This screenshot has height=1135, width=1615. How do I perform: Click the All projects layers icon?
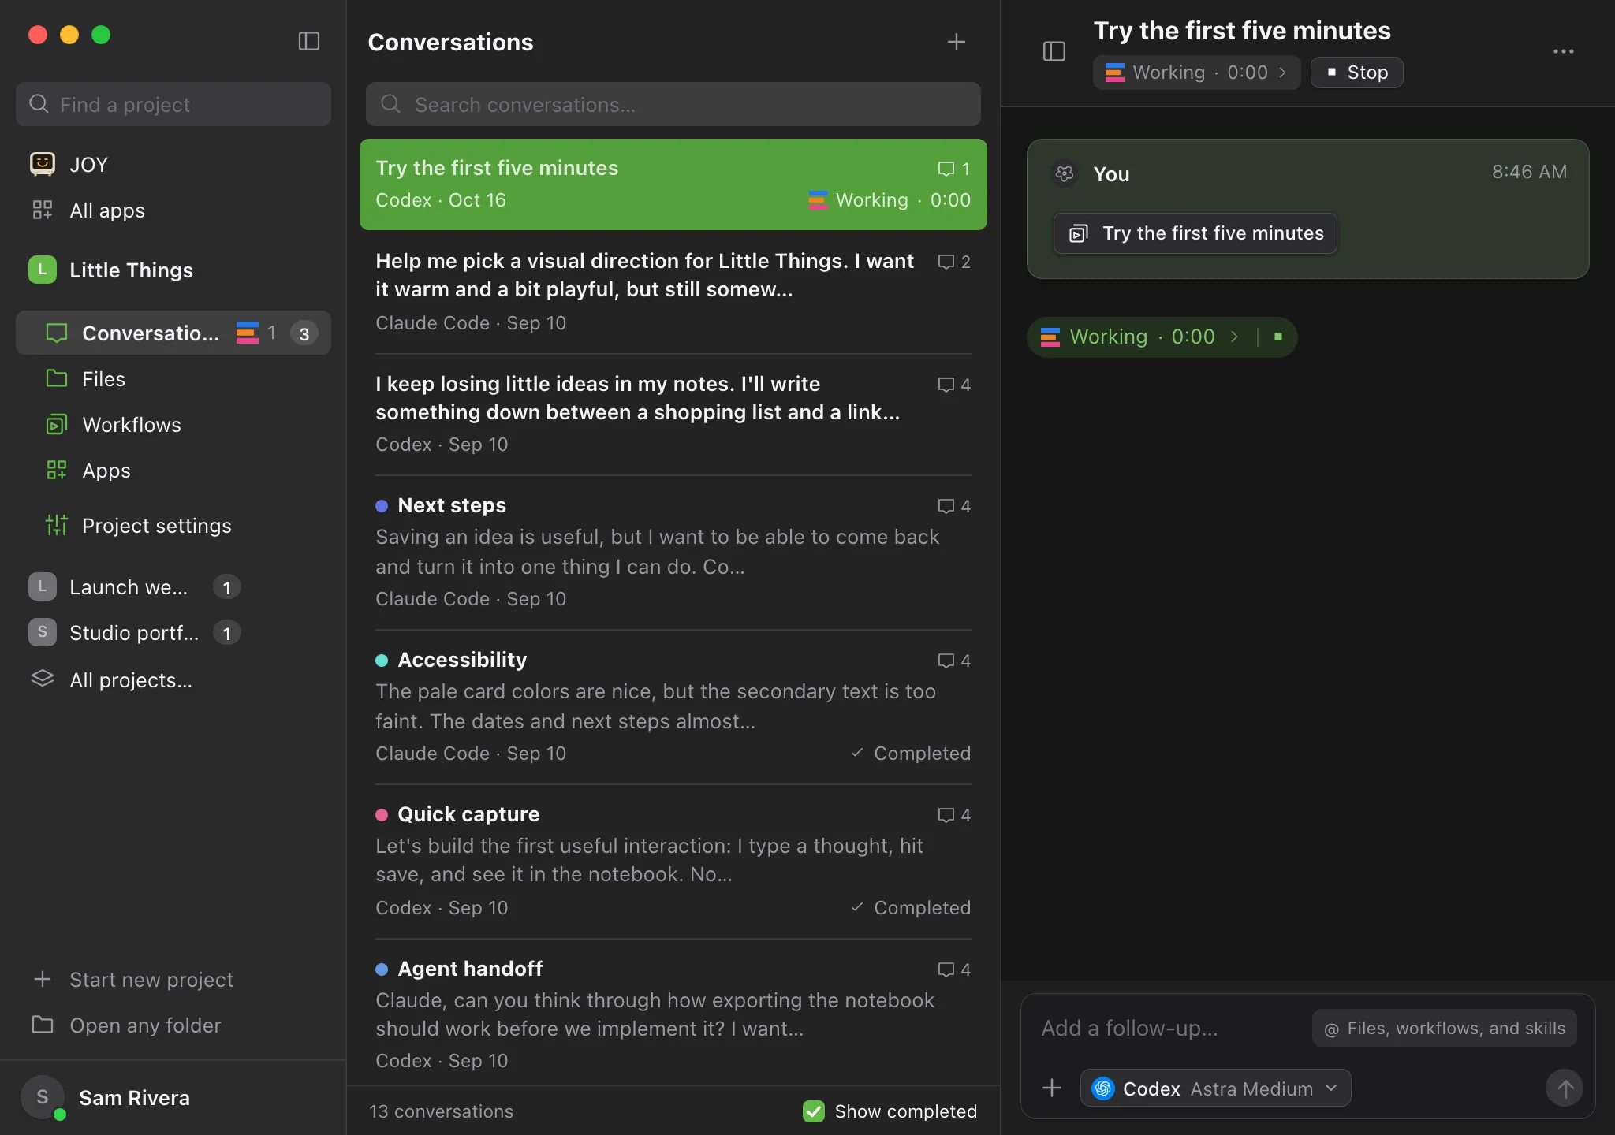coord(43,679)
